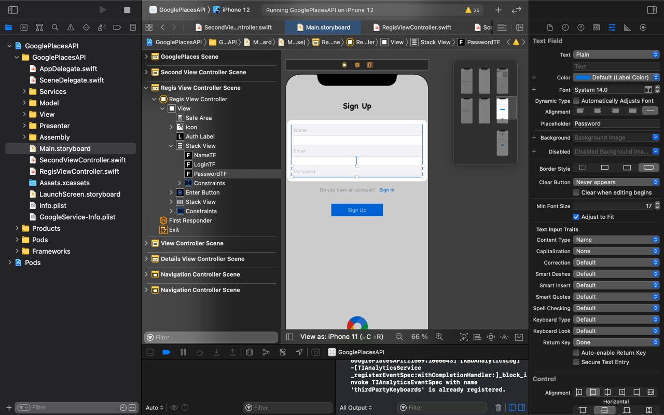
Task: Click View as: iPhone 11 button
Action: [341, 337]
